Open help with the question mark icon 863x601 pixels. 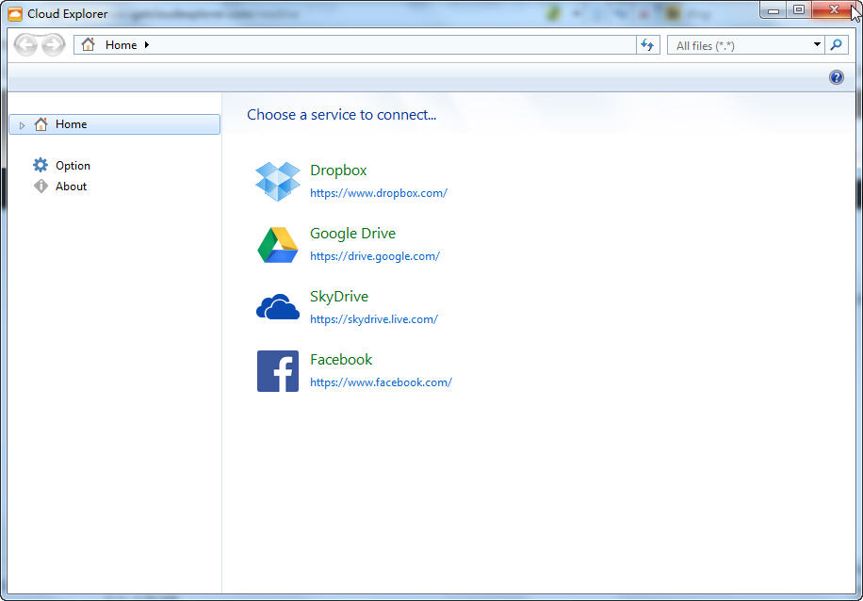click(x=836, y=77)
